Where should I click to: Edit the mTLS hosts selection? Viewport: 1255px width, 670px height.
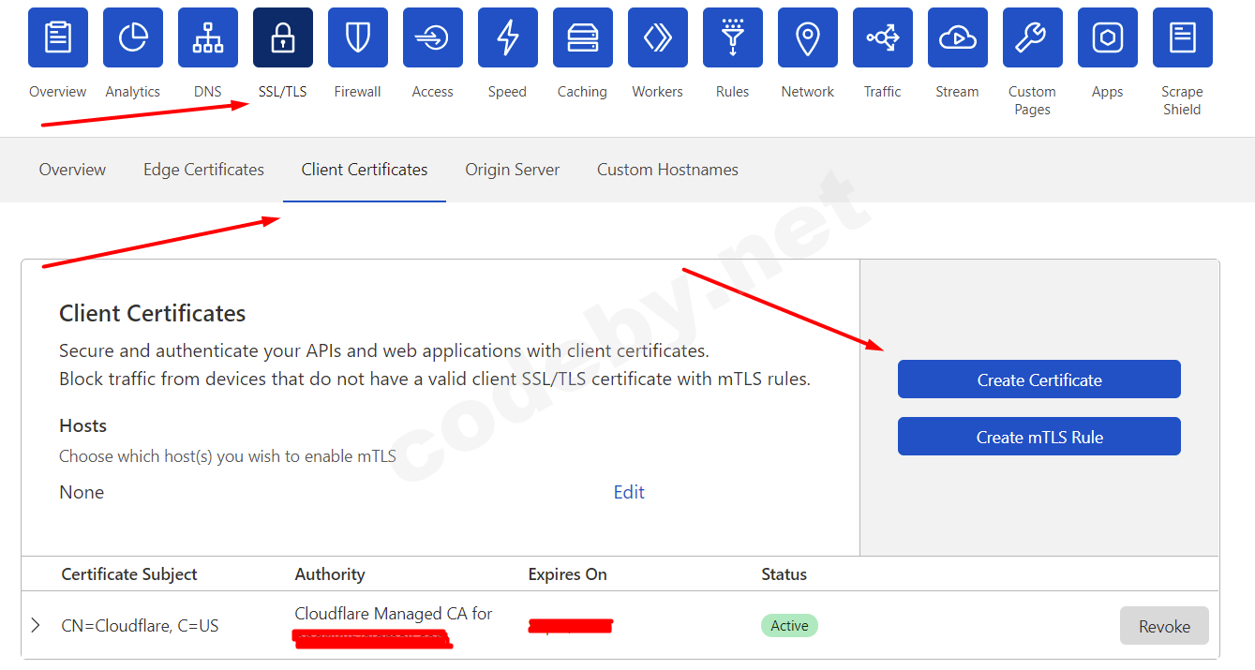pos(629,492)
